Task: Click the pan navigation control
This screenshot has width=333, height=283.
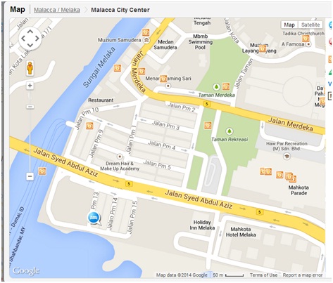Action: point(30,39)
